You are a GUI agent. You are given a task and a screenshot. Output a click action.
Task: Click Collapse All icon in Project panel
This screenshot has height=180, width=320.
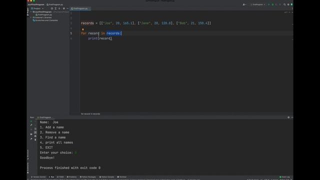(59, 8)
